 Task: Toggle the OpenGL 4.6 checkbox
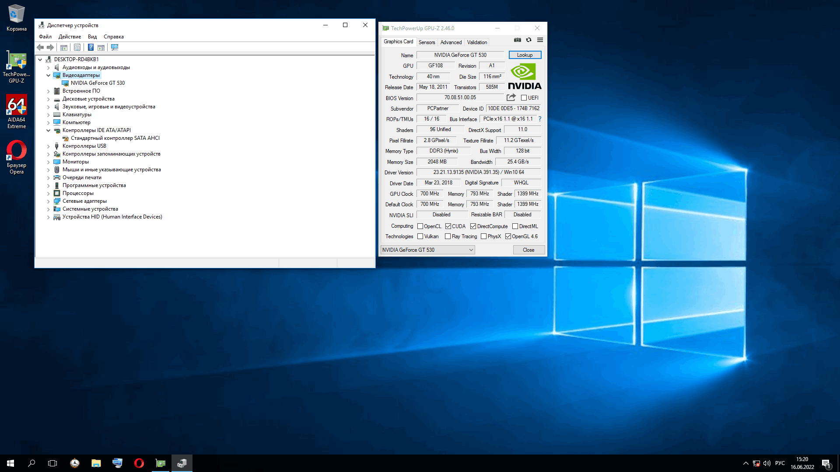pyautogui.click(x=508, y=236)
